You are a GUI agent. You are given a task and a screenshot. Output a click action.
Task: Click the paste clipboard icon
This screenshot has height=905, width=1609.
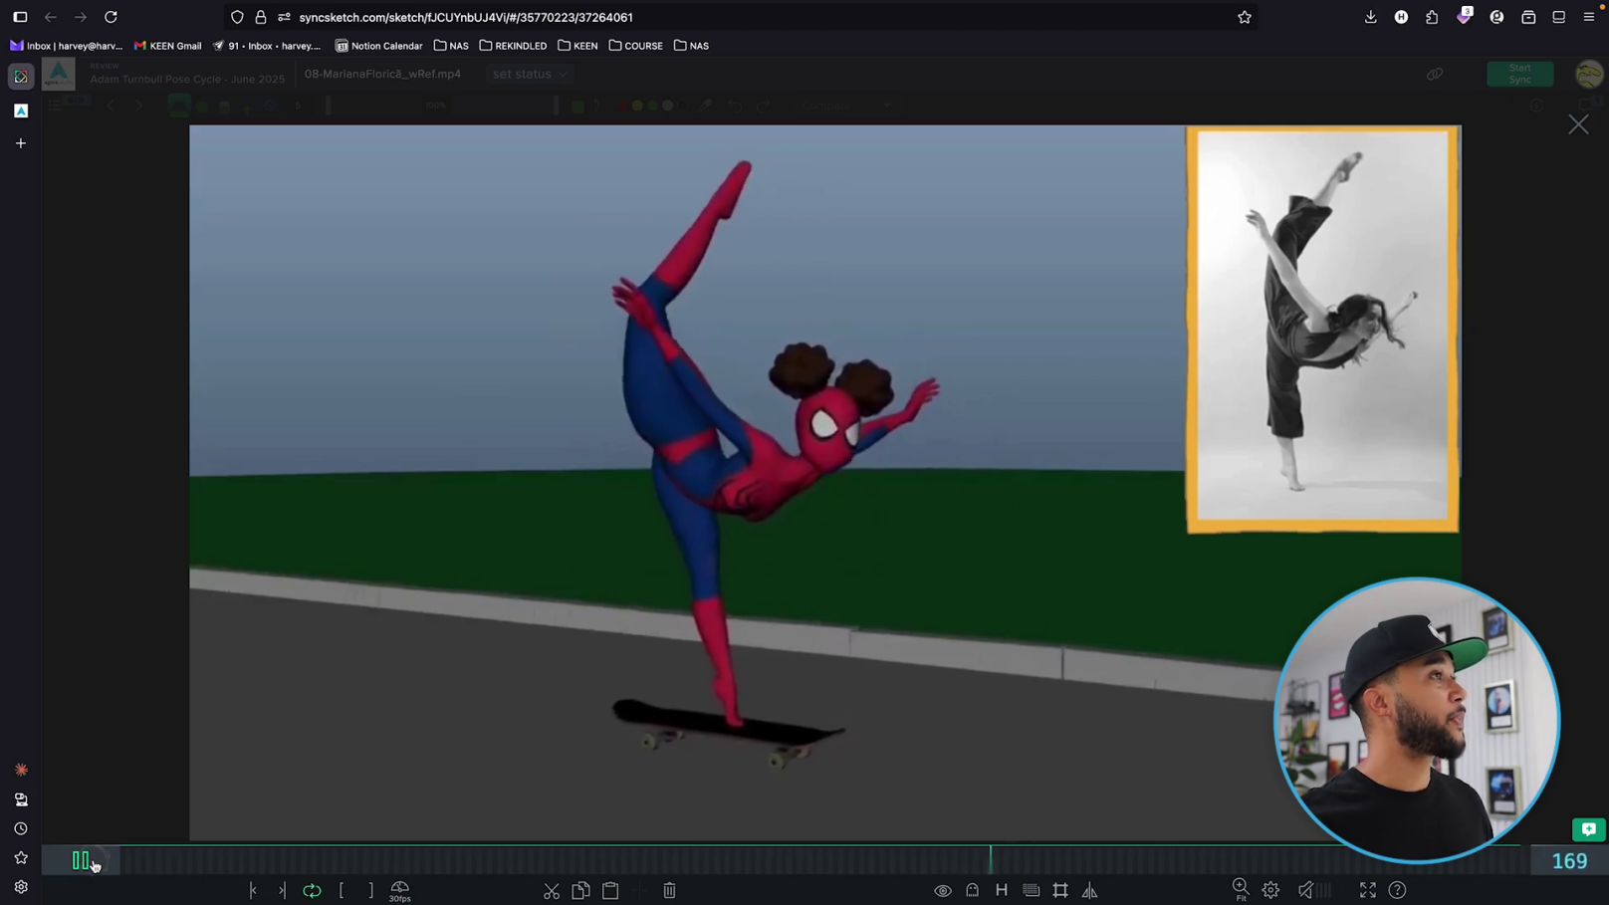point(610,890)
